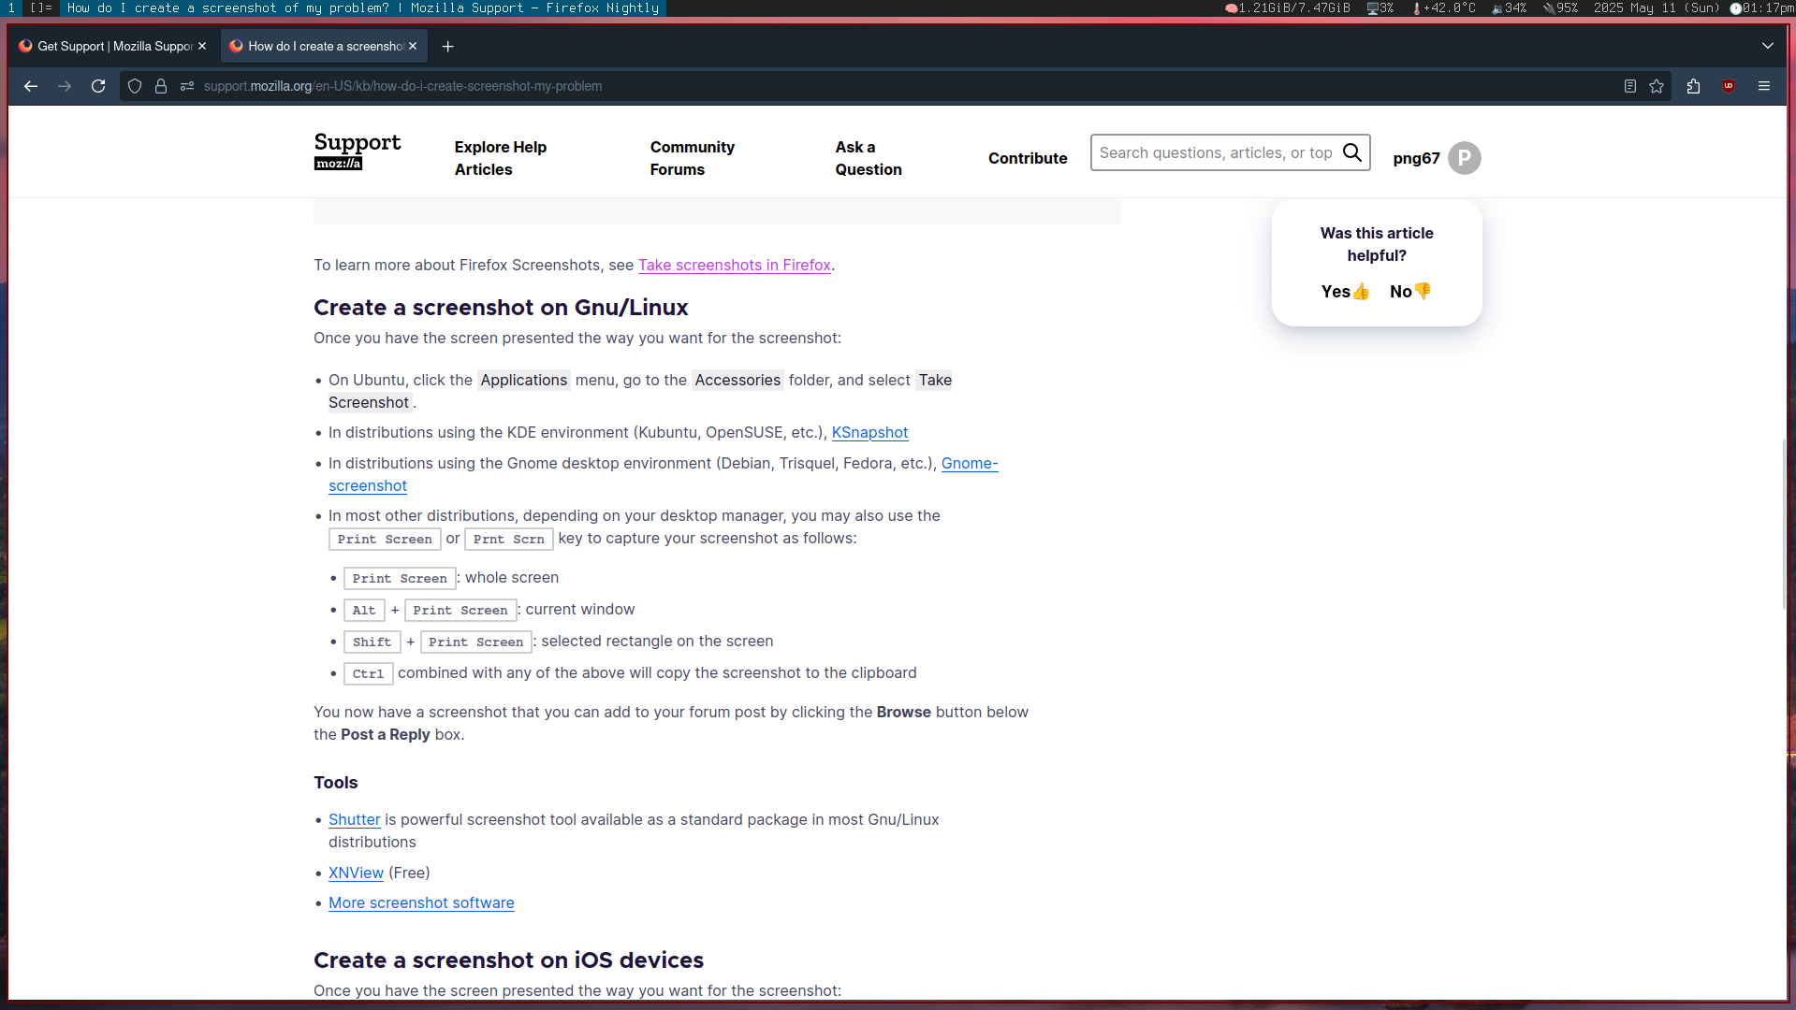This screenshot has width=1796, height=1010.
Task: Open a new tab with plus button
Action: [448, 46]
